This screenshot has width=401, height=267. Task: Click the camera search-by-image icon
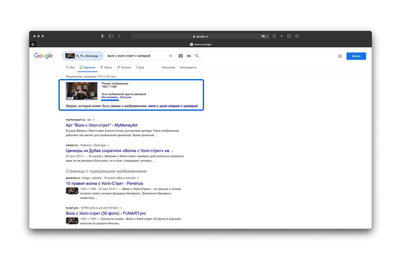(181, 56)
